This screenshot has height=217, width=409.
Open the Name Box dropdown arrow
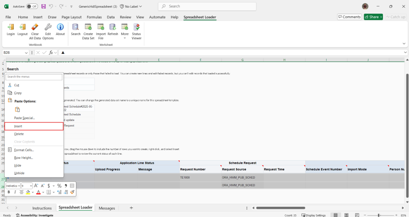click(27, 53)
